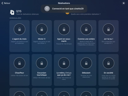Click the lock icon of Chauffeur
The image size is (128, 96).
point(19,63)
